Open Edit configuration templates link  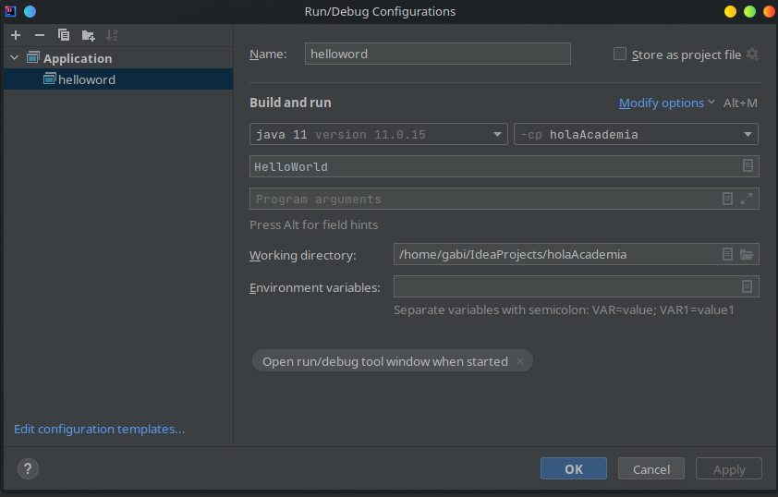click(x=99, y=429)
